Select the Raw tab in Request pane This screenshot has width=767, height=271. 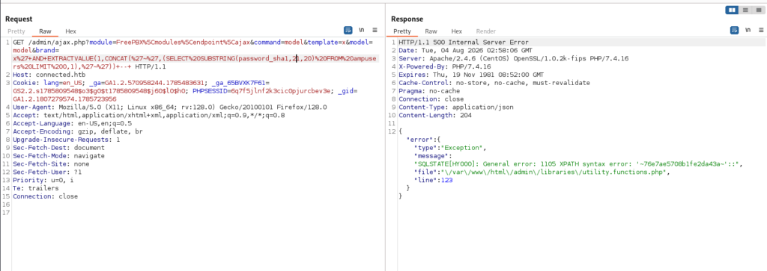[x=45, y=31]
